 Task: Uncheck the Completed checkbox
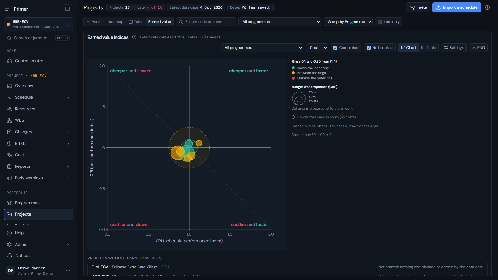coord(335,48)
